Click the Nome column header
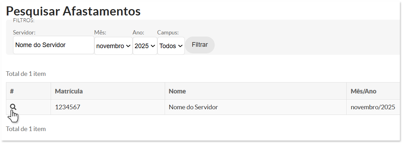Image resolution: width=402 pixels, height=143 pixels. [x=177, y=91]
